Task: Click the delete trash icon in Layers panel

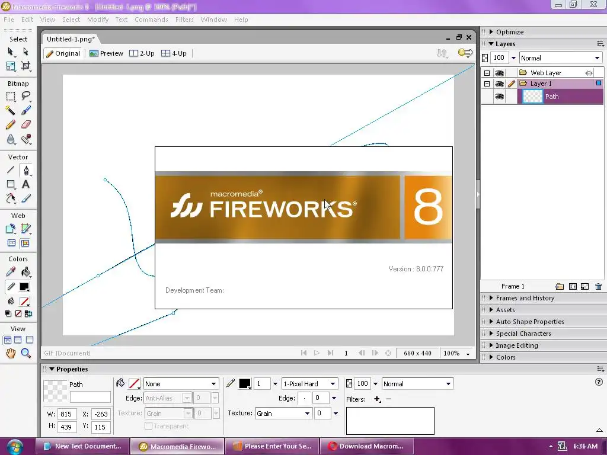Action: 598,286
